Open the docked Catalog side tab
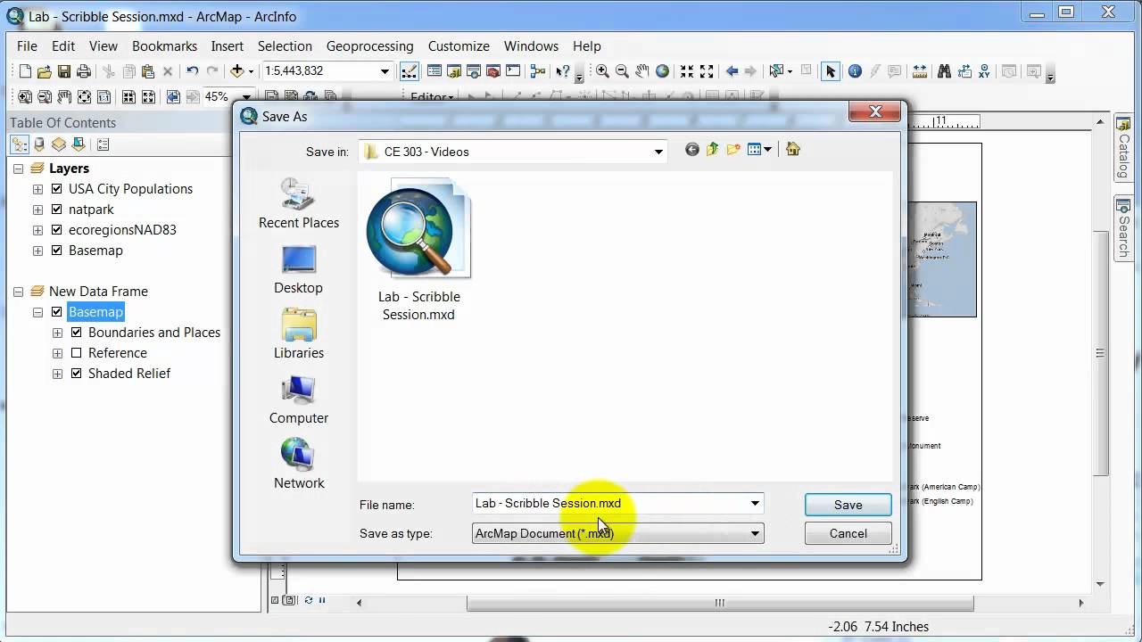Screen dimensions: 1142x642 click(x=1123, y=149)
